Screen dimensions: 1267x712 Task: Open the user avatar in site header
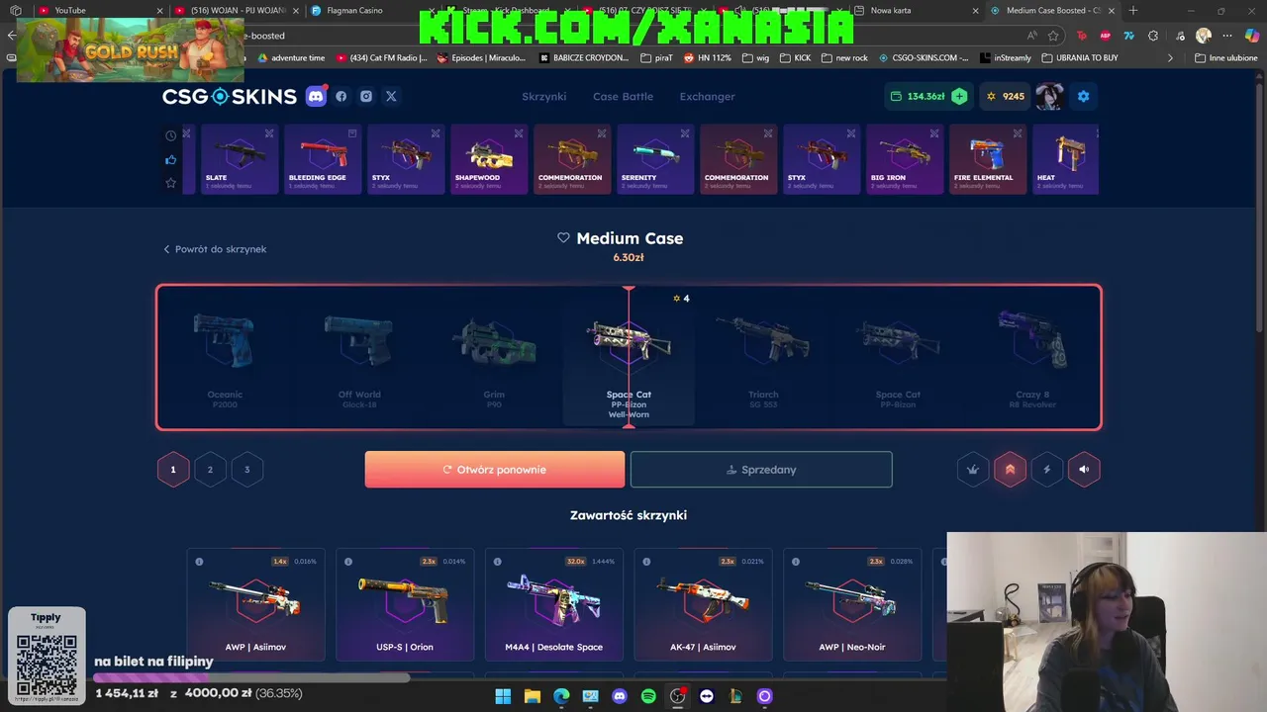[x=1049, y=96]
